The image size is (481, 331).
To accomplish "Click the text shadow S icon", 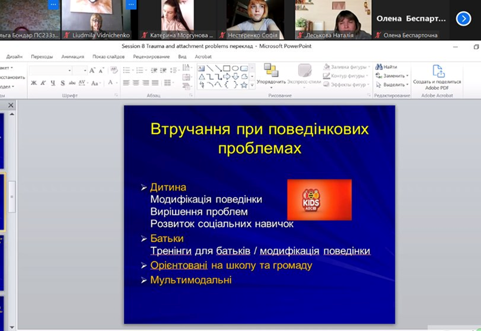I will [62, 83].
